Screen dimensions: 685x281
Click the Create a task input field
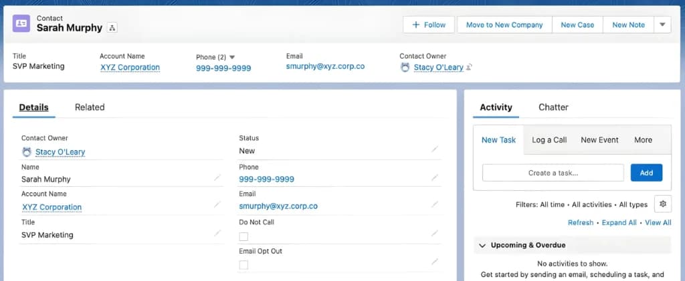click(553, 173)
